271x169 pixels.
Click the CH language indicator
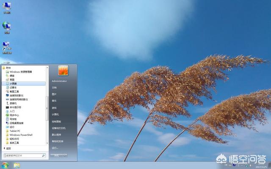point(226,165)
